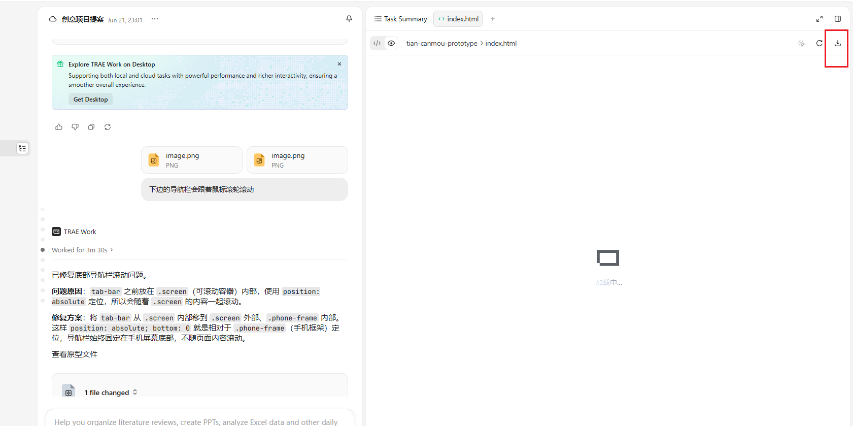Viewport: 853px width, 426px height.
Task: Click the file icon in the 1 file changed card
Action: [69, 391]
